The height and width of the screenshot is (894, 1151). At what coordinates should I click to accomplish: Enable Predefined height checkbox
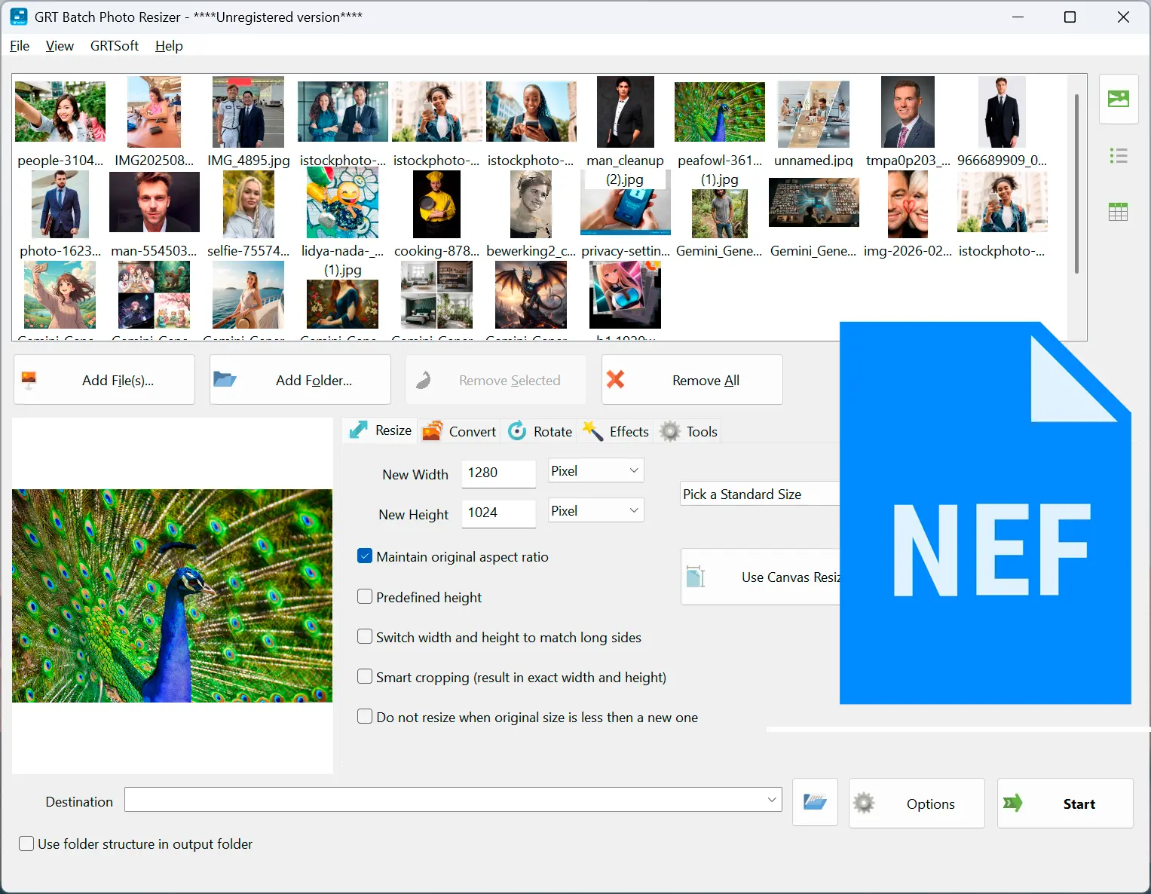click(365, 597)
